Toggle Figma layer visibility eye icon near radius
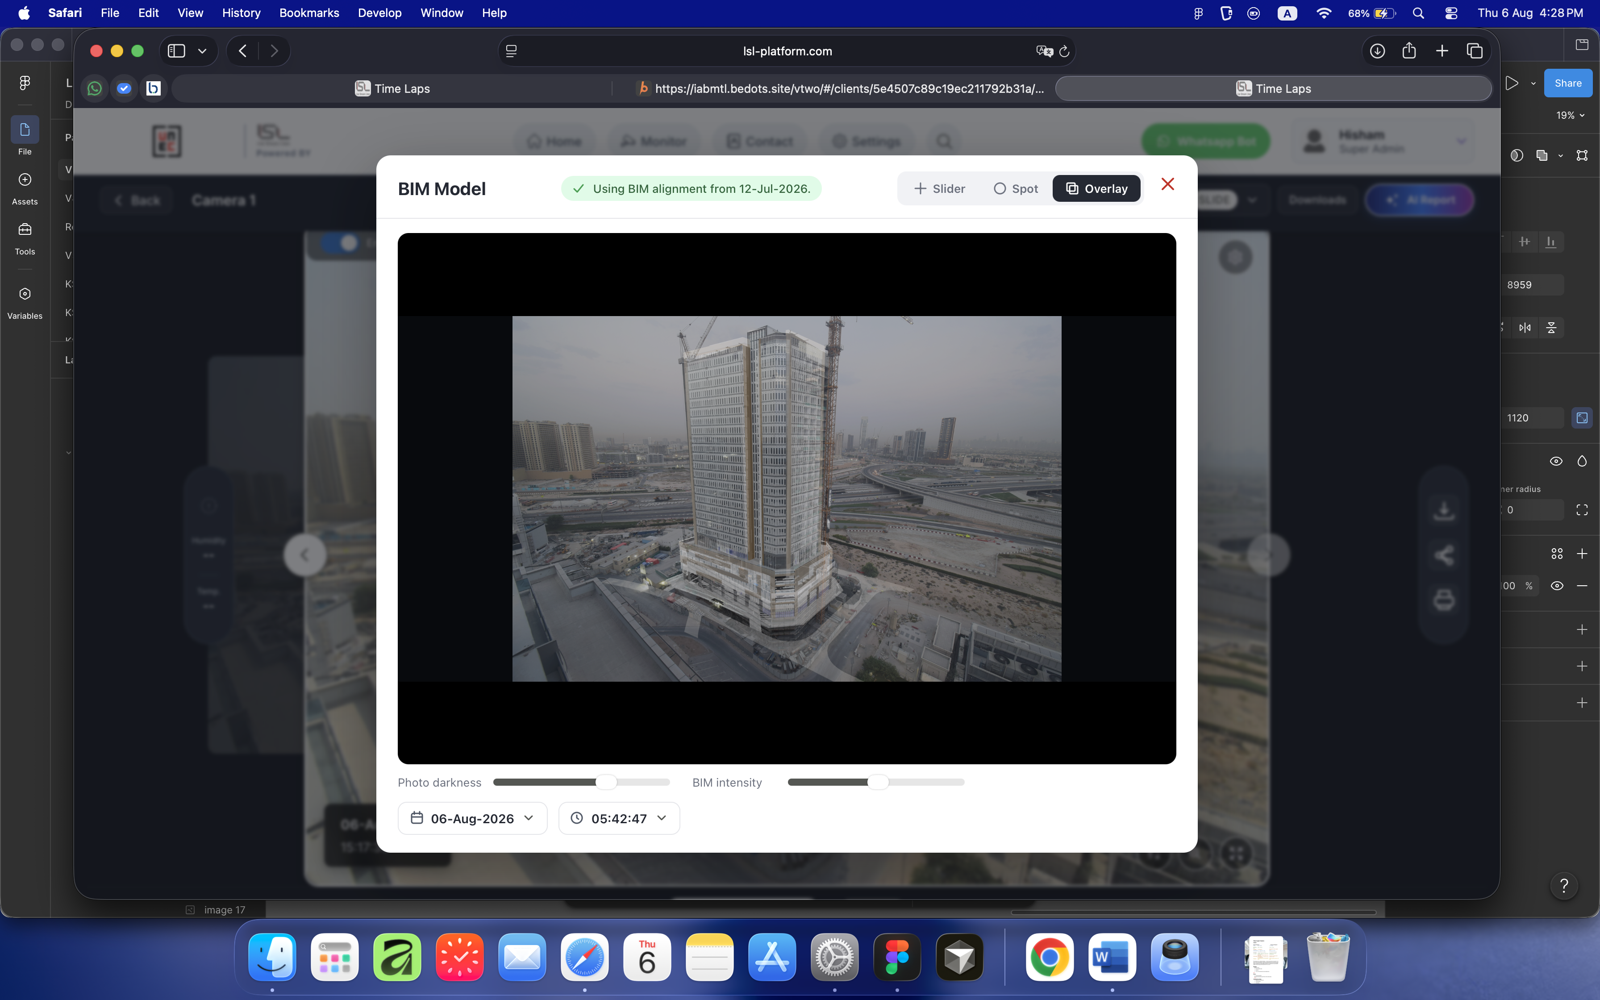This screenshot has width=1600, height=1000. [1556, 461]
